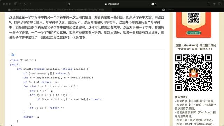Image resolution: width=224 pixels, height=126 pixels.
Task: Click the green button on the red banner
Action: click(x=194, y=33)
